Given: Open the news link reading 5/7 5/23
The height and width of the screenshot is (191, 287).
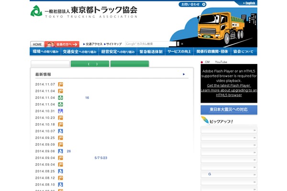Looking at the screenshot, I should (x=101, y=158).
